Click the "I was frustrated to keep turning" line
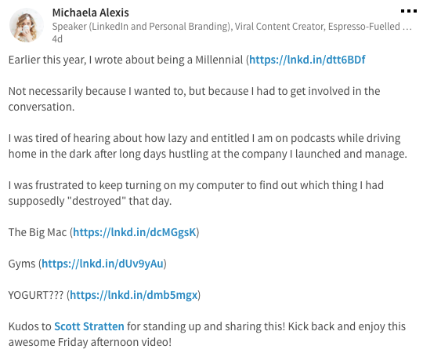Screen dimensions: 423x353 (196, 185)
